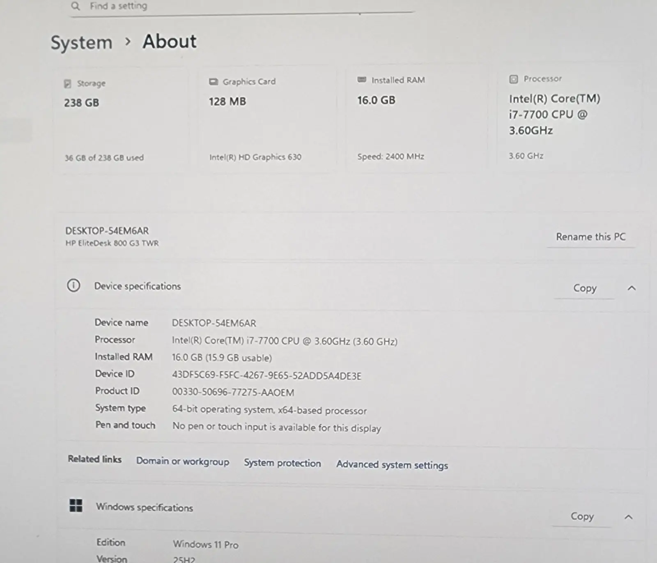
Task: Go back to System breadcrumb
Action: (x=81, y=43)
